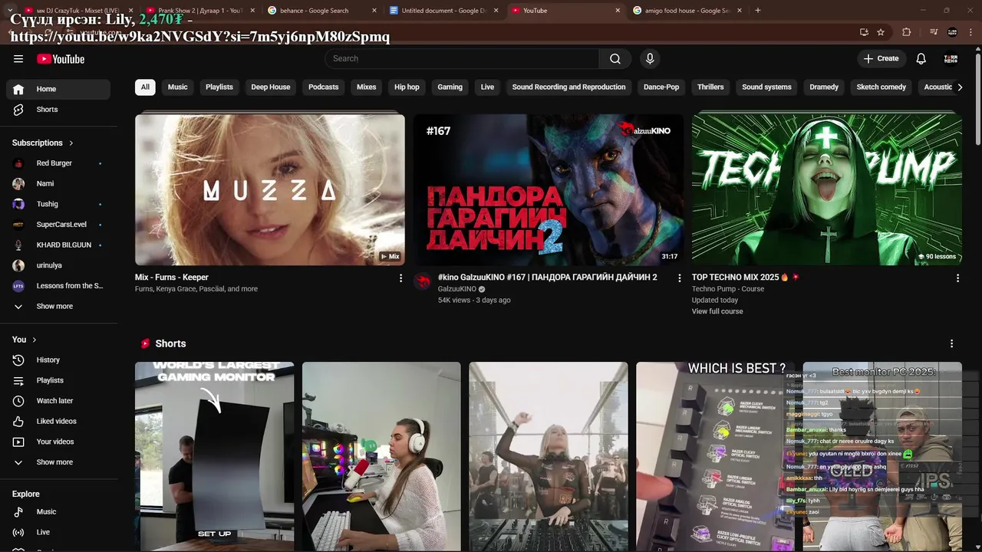Open the Chrome profile avatar
Screen dimensions: 982x552
pos(952,32)
